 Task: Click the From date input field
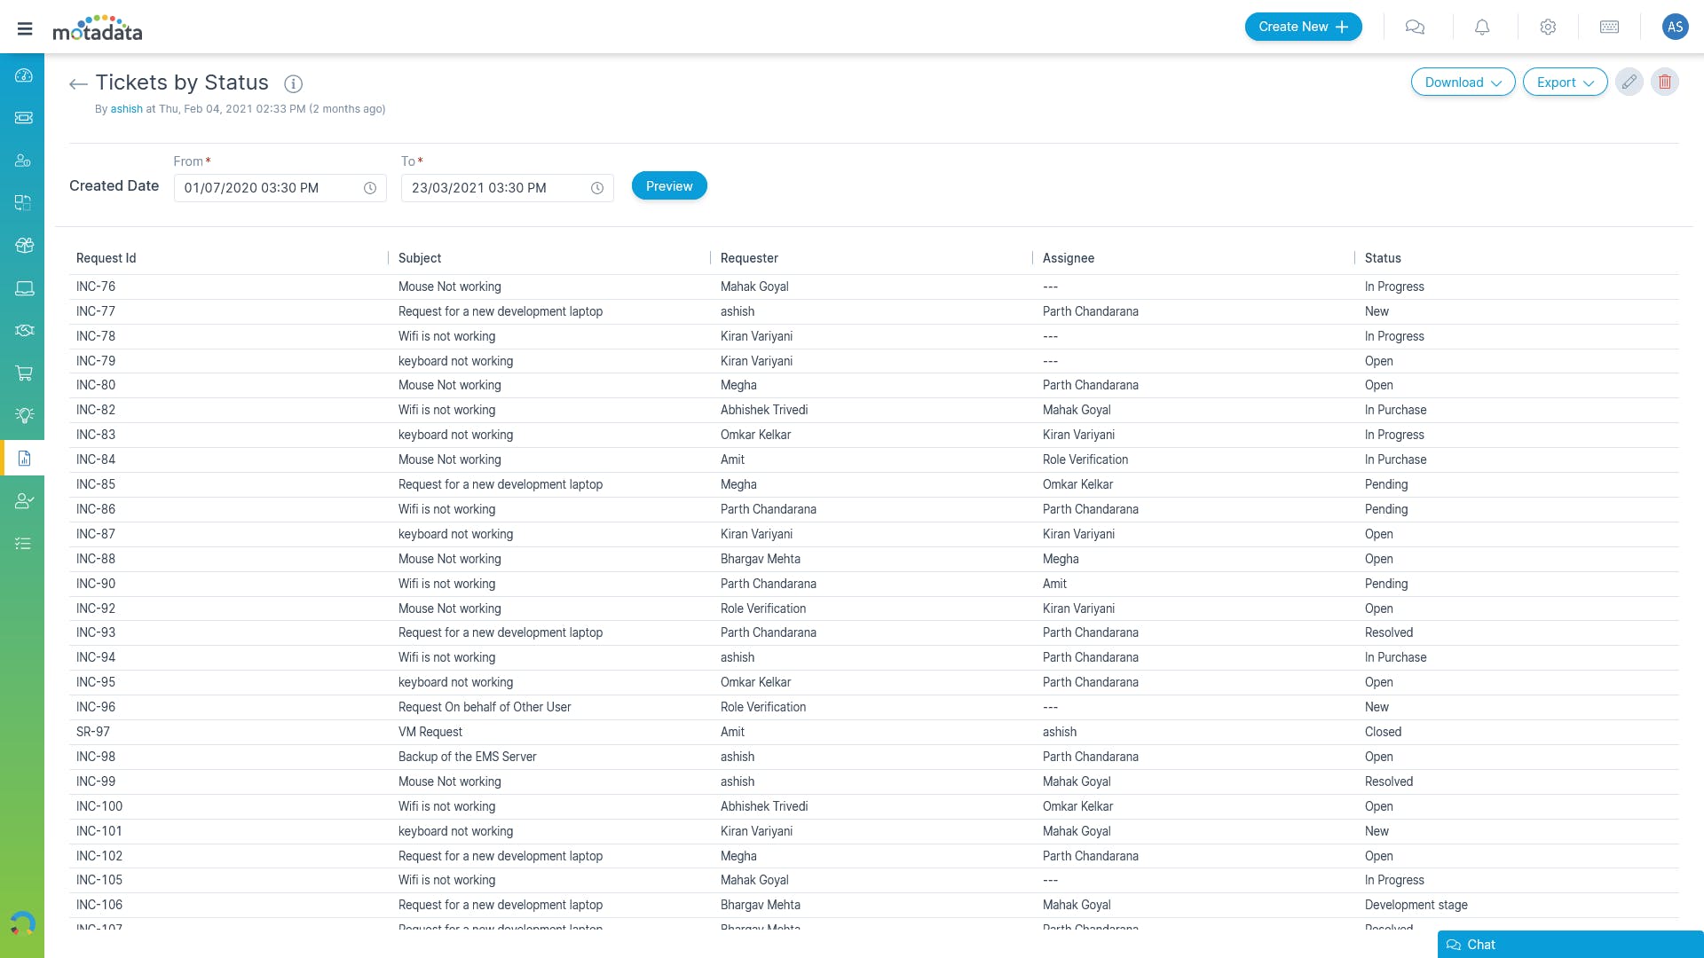tap(266, 188)
